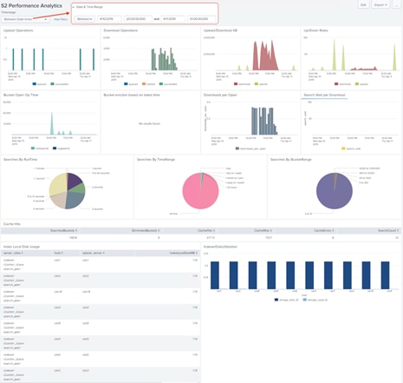The image size is (403, 383).
Task: Click the start time field 20:00:00.000
Action: pyautogui.click(x=138, y=19)
